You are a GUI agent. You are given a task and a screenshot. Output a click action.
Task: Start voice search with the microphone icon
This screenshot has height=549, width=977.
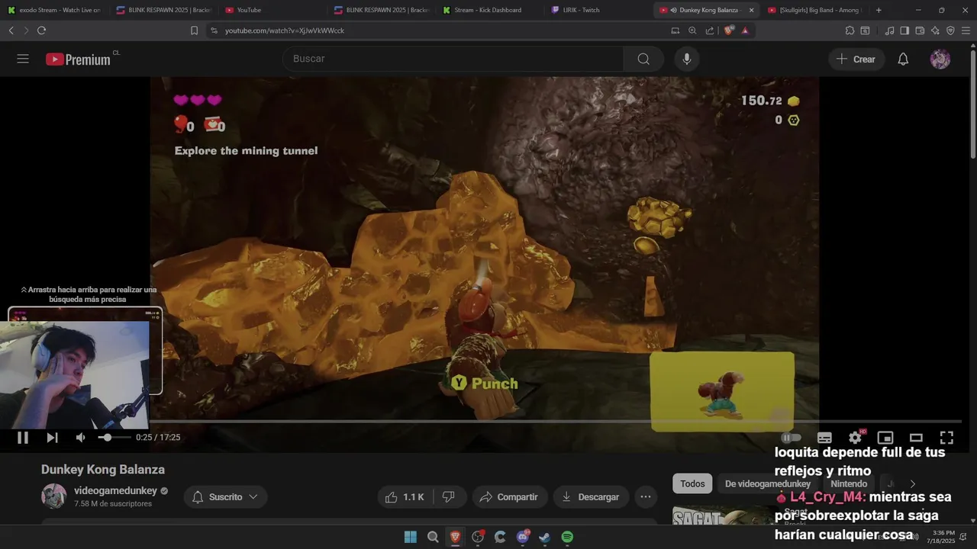687,59
